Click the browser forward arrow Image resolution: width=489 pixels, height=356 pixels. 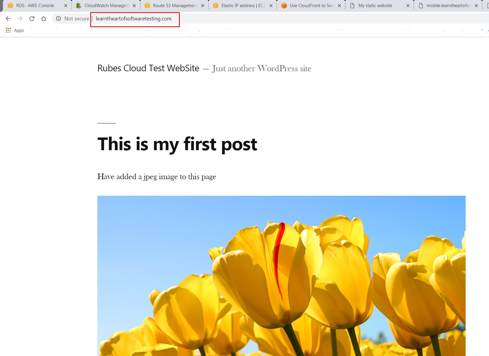[20, 19]
